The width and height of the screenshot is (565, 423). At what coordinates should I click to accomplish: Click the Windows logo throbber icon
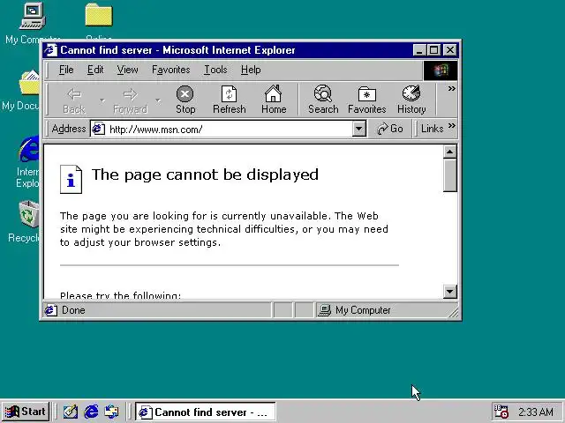click(441, 70)
